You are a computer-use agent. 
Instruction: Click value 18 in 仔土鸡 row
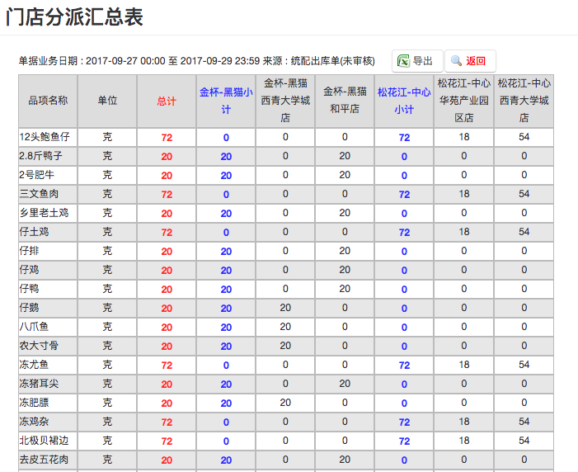[x=463, y=232]
